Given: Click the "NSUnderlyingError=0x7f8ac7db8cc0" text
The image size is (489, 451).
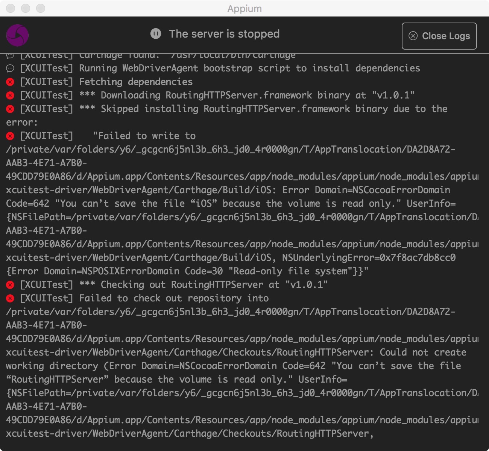Looking at the screenshot, I should click(x=369, y=258).
